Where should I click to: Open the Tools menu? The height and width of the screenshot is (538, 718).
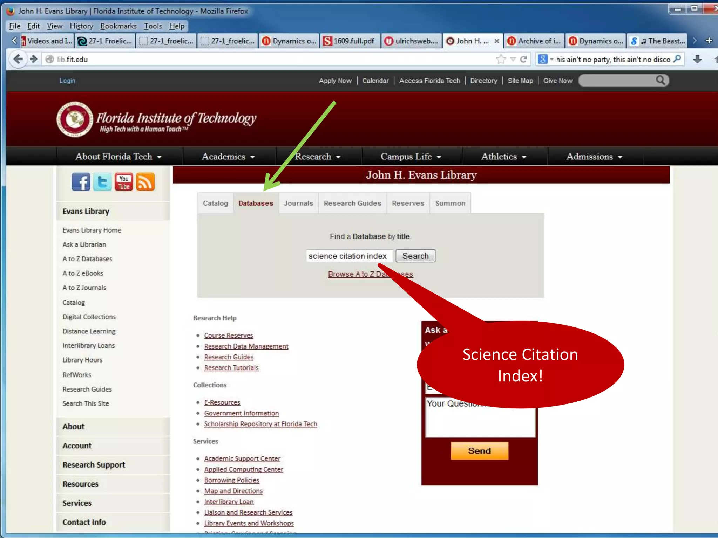153,26
